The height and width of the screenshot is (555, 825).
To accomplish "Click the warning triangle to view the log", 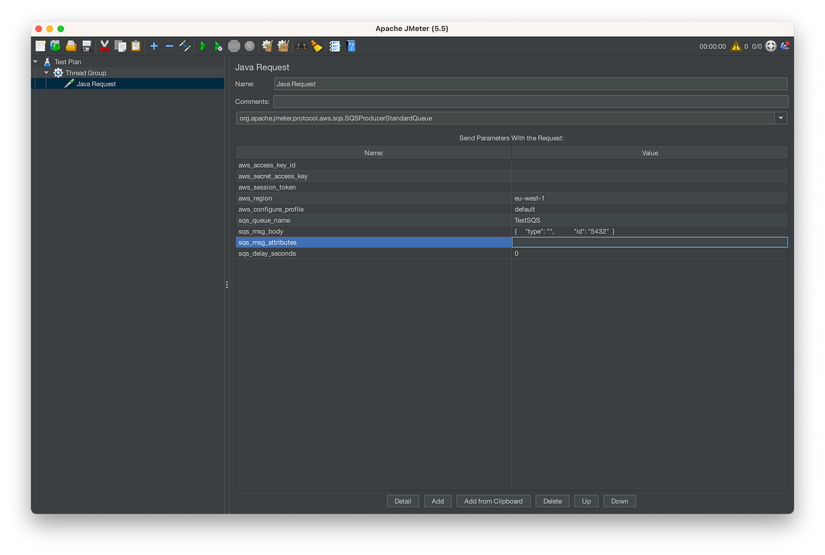I will [x=736, y=46].
